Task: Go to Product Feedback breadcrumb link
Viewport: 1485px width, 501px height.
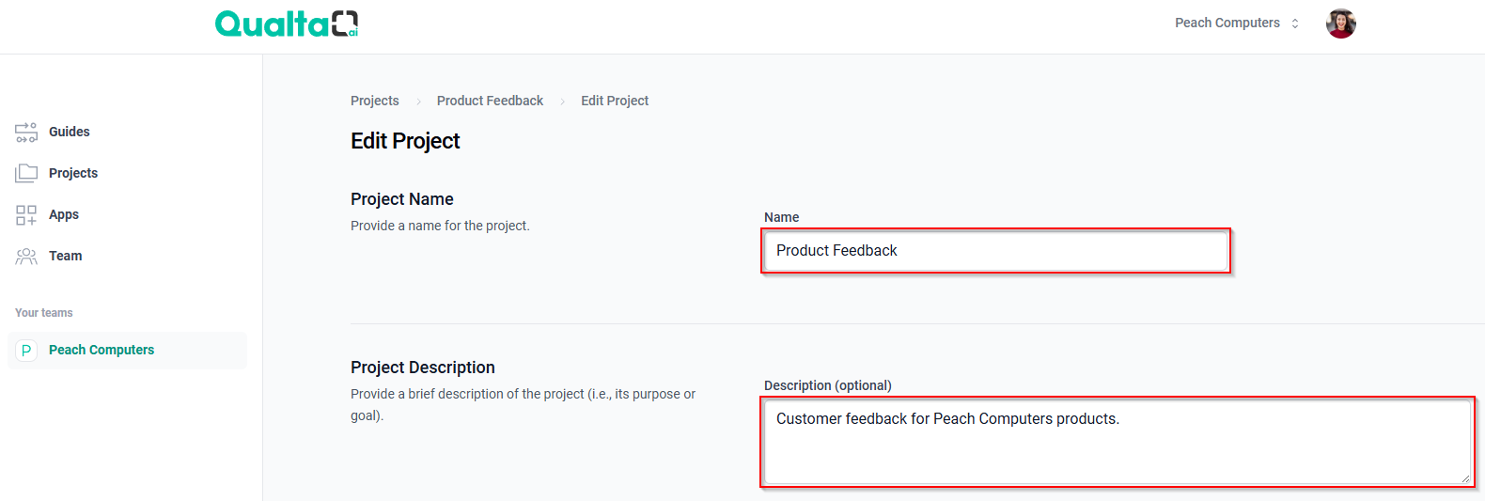Action: (x=490, y=101)
